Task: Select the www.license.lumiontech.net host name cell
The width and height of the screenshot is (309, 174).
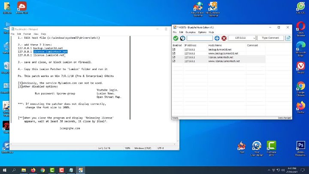Action: (x=224, y=61)
